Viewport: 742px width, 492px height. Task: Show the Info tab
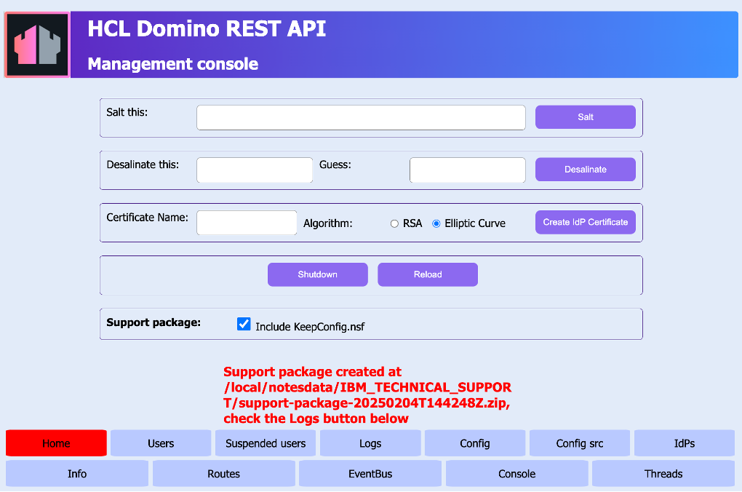pos(77,474)
